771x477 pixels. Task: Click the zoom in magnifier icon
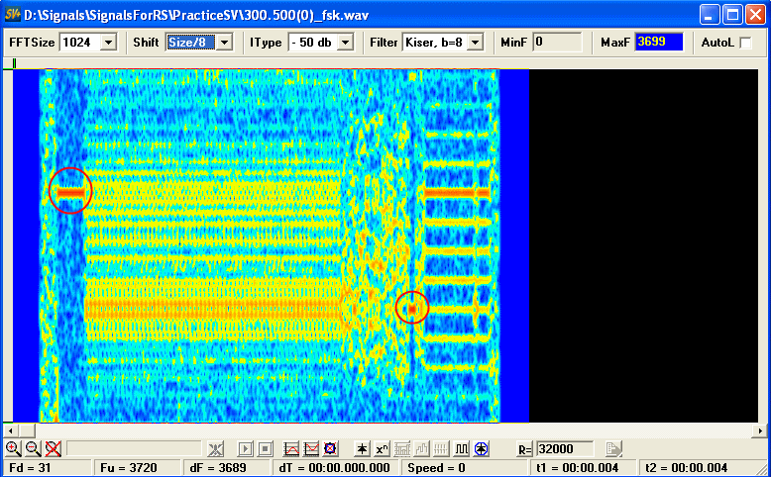14,448
